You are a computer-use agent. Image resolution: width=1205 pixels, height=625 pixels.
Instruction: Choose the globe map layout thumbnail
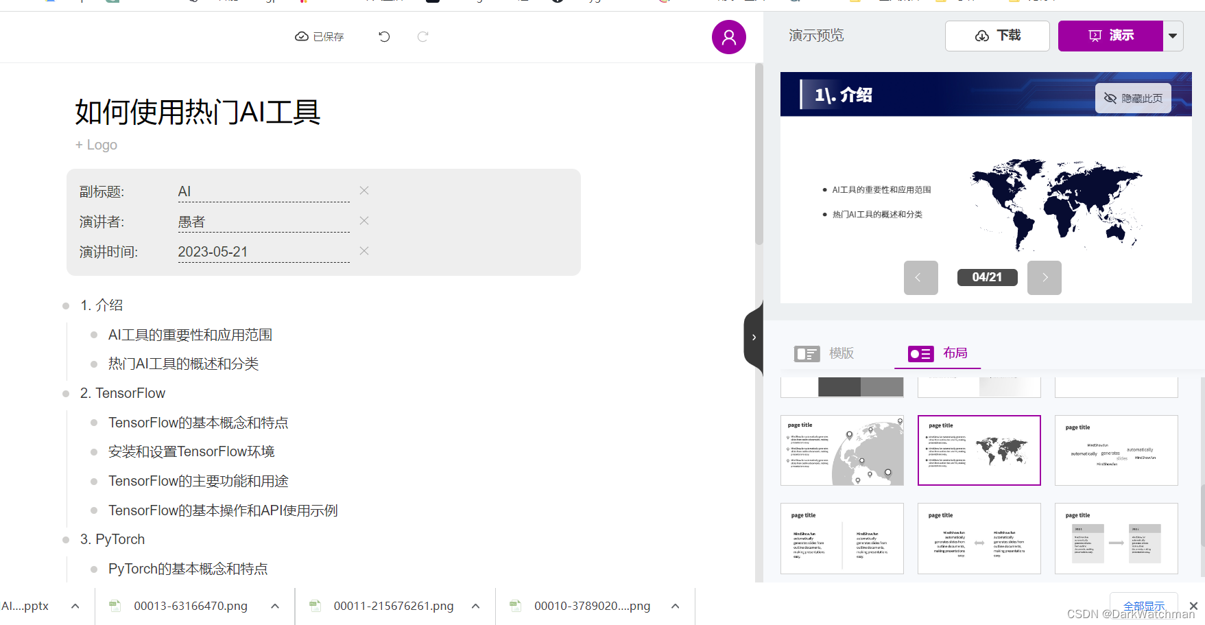pyautogui.click(x=842, y=450)
